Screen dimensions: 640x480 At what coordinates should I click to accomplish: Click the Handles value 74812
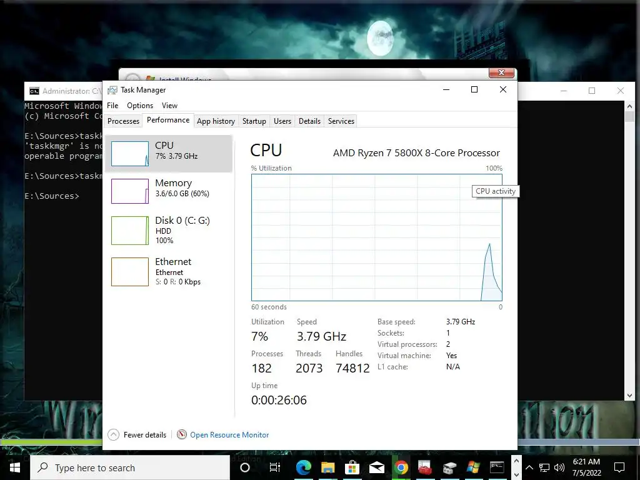(x=352, y=368)
